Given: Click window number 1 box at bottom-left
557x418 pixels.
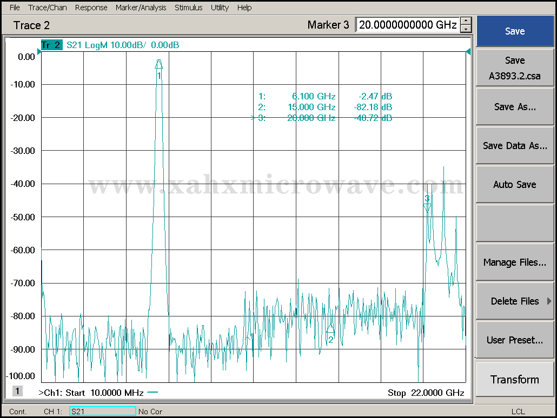Looking at the screenshot, I should tap(18, 391).
